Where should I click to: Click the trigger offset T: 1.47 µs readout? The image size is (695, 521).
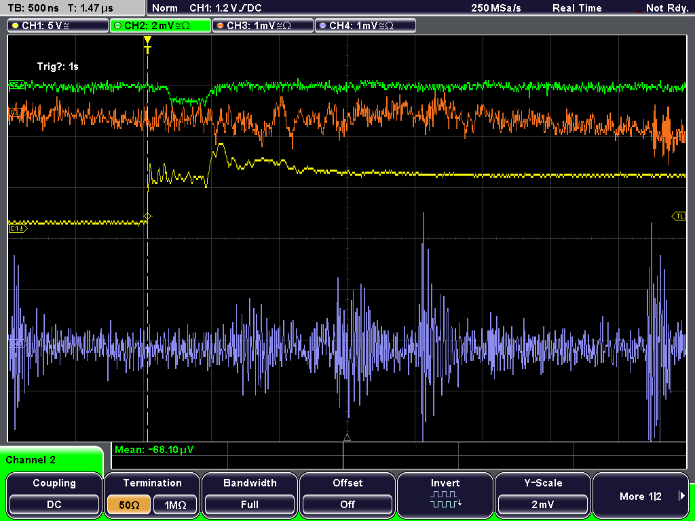(x=92, y=8)
